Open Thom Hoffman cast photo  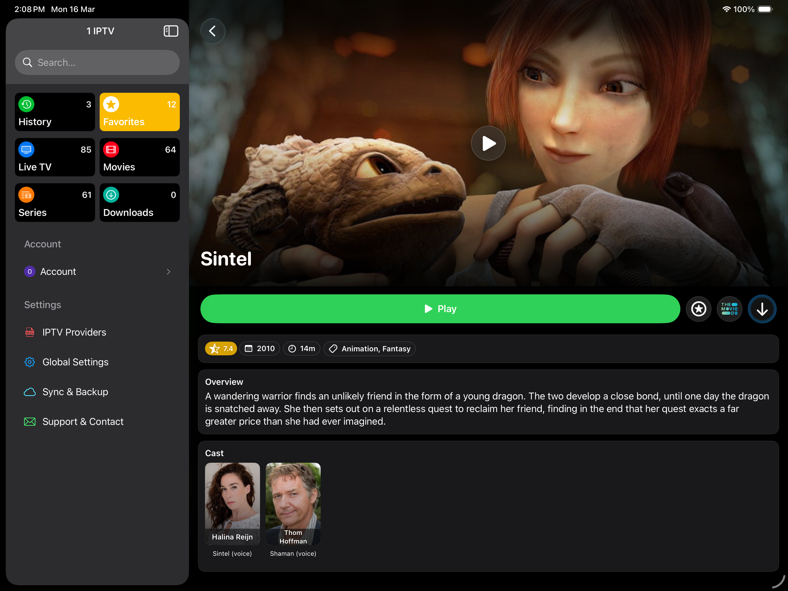click(x=293, y=504)
